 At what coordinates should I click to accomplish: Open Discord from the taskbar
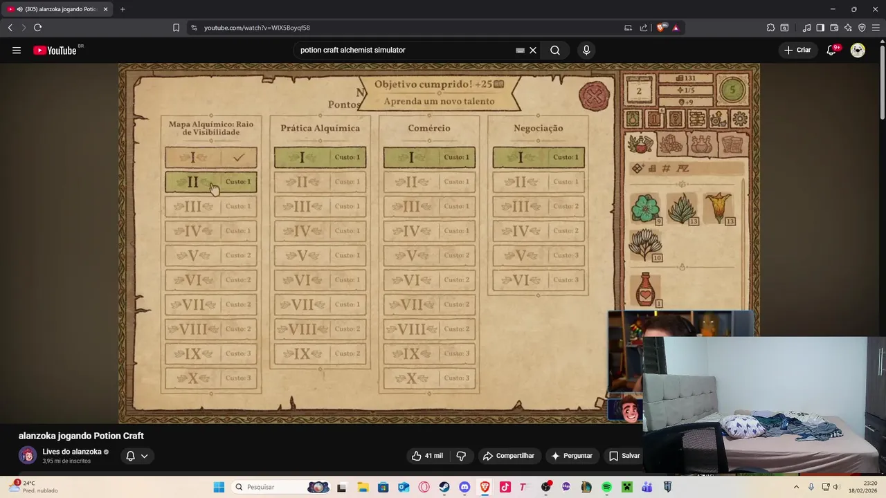(x=464, y=487)
